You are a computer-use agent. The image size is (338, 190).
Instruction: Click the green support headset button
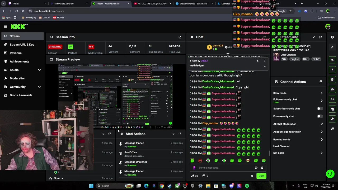point(330,174)
